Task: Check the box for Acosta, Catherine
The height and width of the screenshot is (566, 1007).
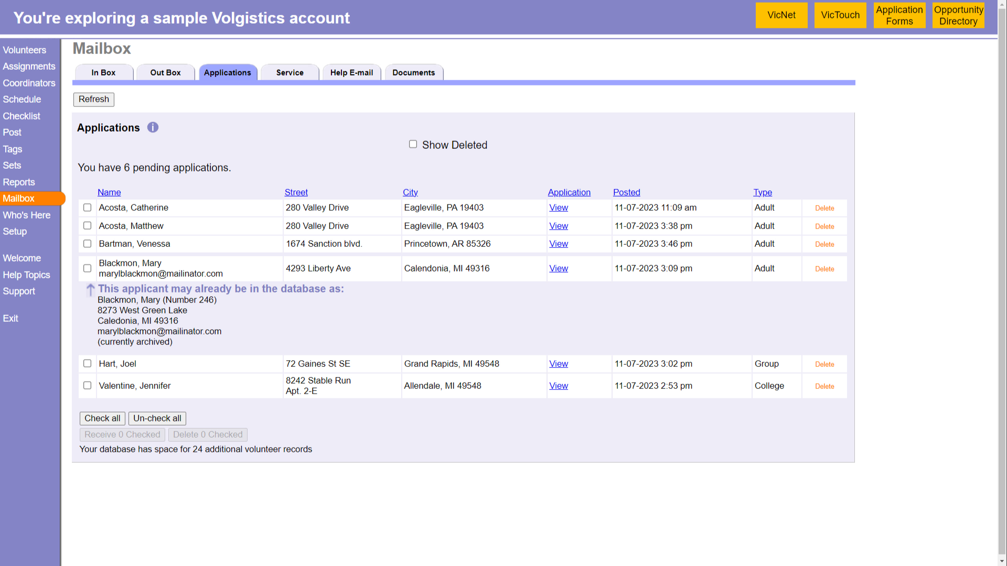Action: tap(87, 208)
